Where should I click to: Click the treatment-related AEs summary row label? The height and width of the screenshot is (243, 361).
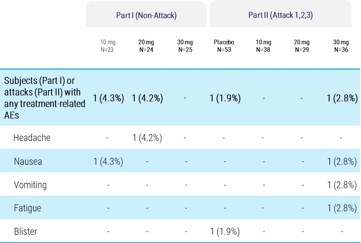pos(45,98)
